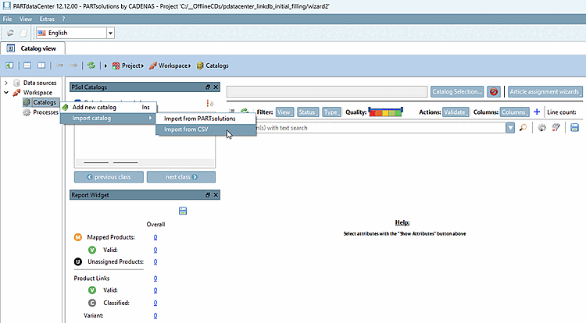
Task: Click the Quality color range slider
Action: pyautogui.click(x=386, y=112)
